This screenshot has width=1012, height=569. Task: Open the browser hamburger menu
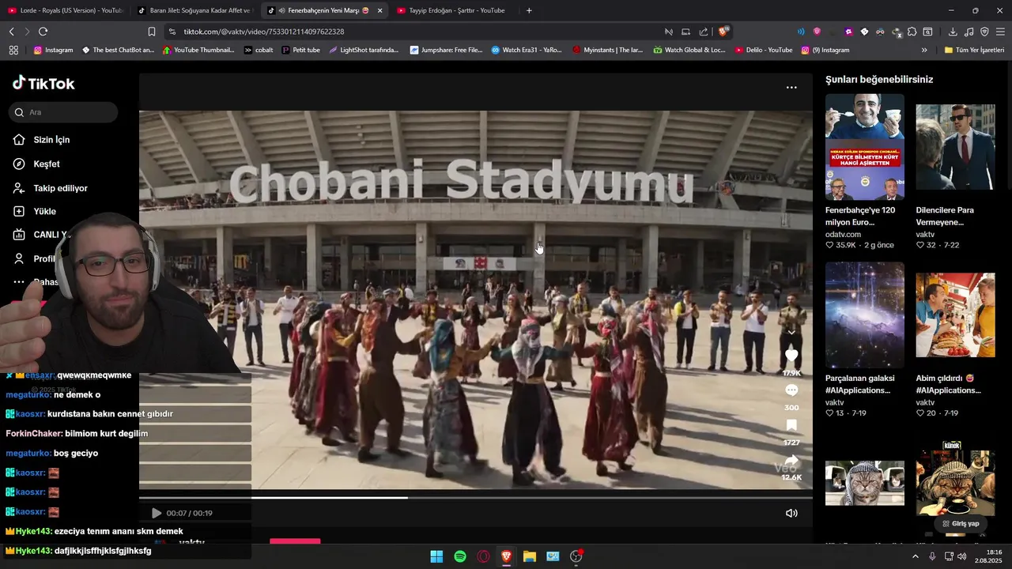pos(1000,32)
